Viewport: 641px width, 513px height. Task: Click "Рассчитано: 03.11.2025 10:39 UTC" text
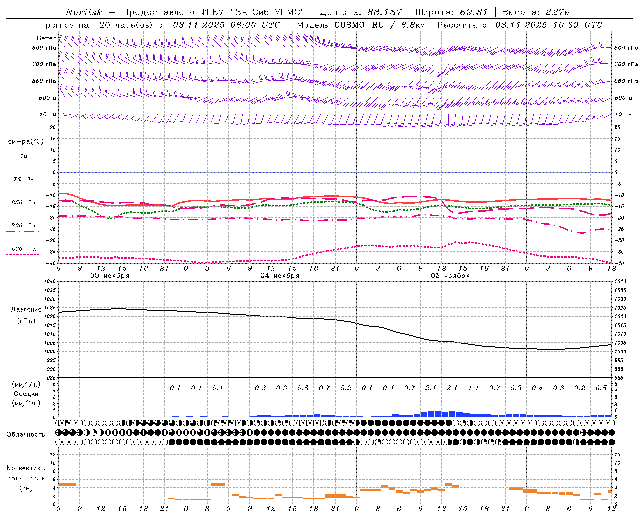coord(520,25)
